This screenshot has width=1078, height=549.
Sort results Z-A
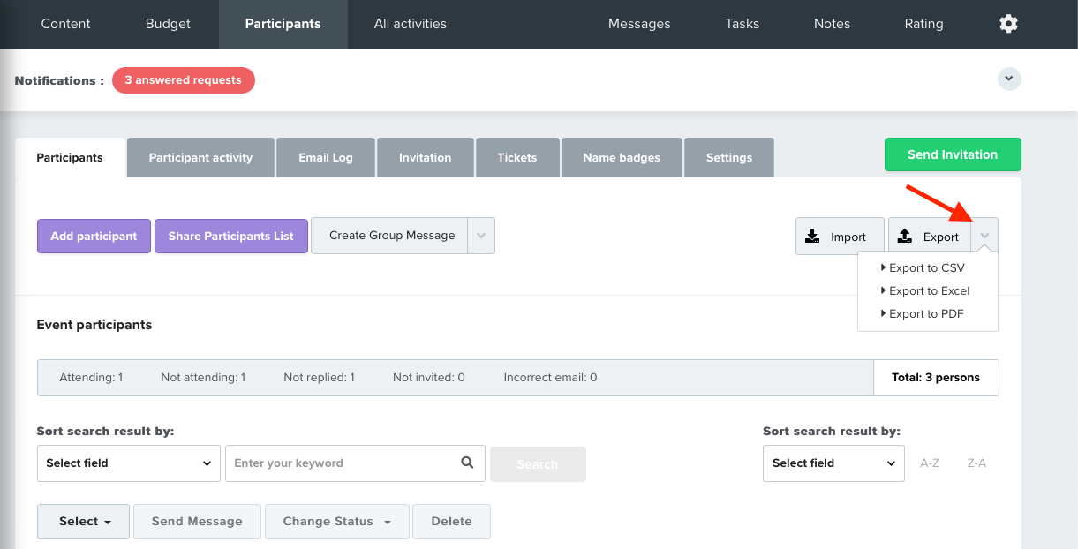[976, 463]
